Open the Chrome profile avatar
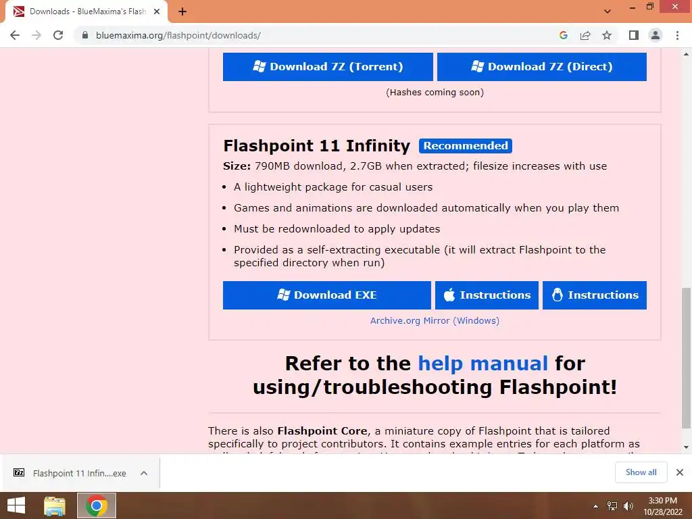This screenshot has height=519, width=692. pyautogui.click(x=656, y=35)
